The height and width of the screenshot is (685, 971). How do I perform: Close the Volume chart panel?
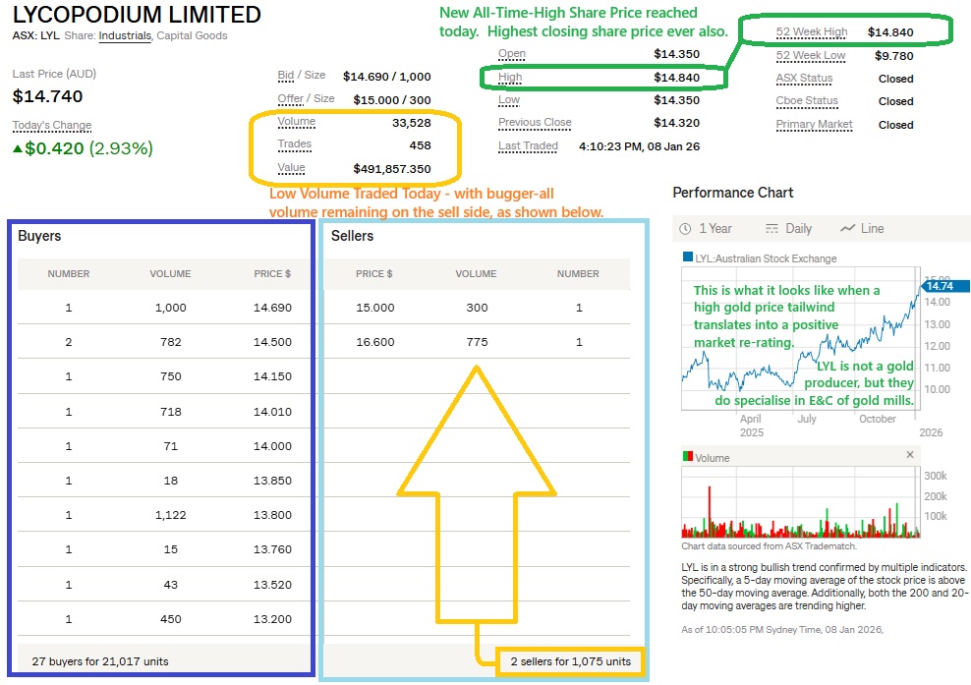click(x=909, y=455)
